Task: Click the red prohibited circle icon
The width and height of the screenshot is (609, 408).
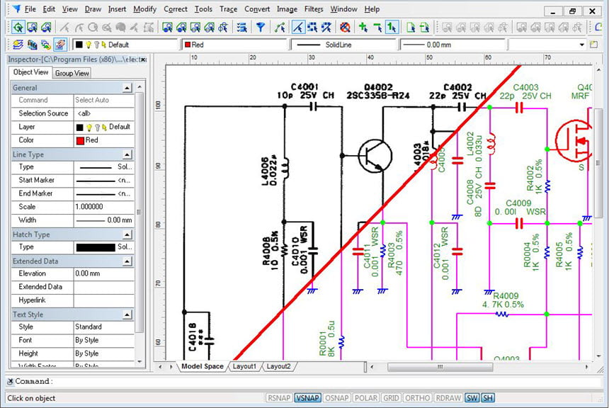Action: (345, 27)
